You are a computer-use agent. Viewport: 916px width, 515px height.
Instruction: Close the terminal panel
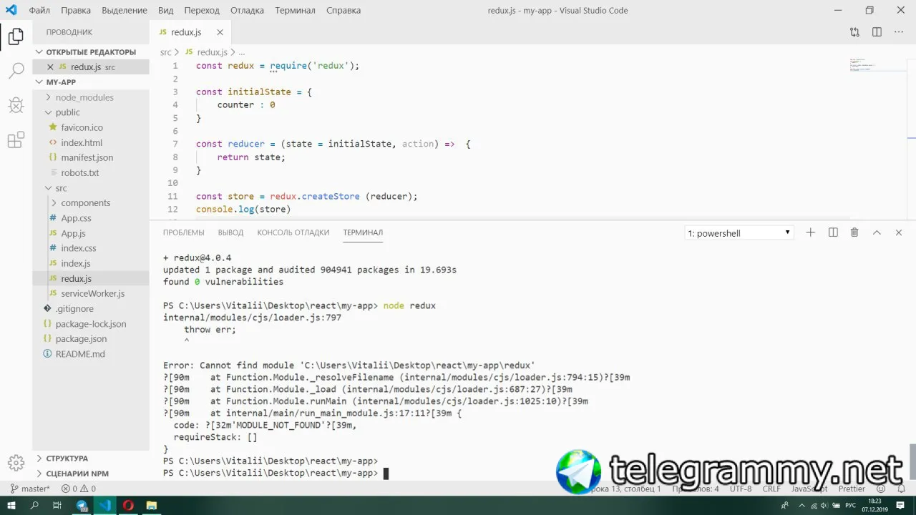click(x=899, y=232)
